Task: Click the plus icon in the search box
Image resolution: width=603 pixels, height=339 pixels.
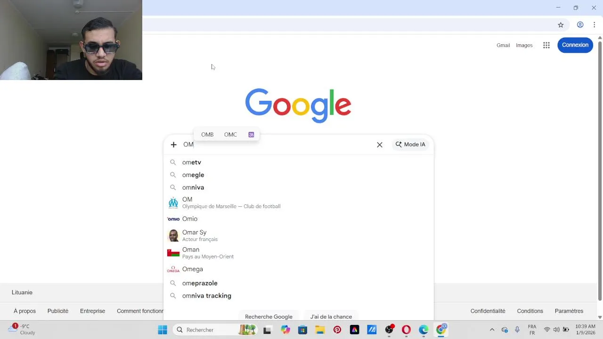Action: 173,145
